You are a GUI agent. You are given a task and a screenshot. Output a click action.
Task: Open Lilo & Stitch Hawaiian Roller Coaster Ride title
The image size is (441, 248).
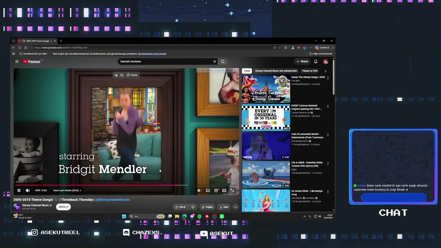(307, 164)
